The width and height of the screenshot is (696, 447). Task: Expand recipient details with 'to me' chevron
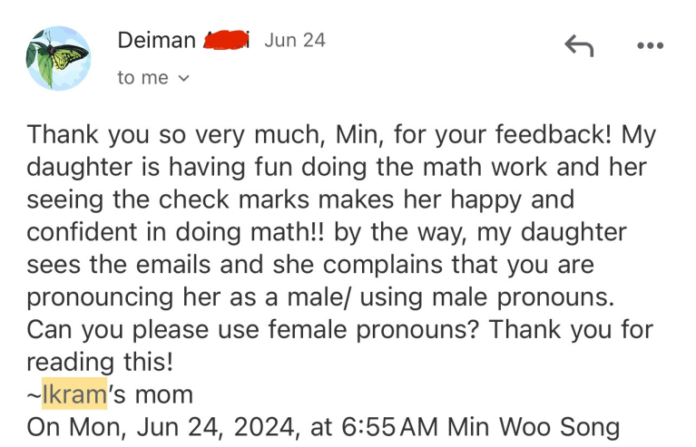click(x=185, y=79)
